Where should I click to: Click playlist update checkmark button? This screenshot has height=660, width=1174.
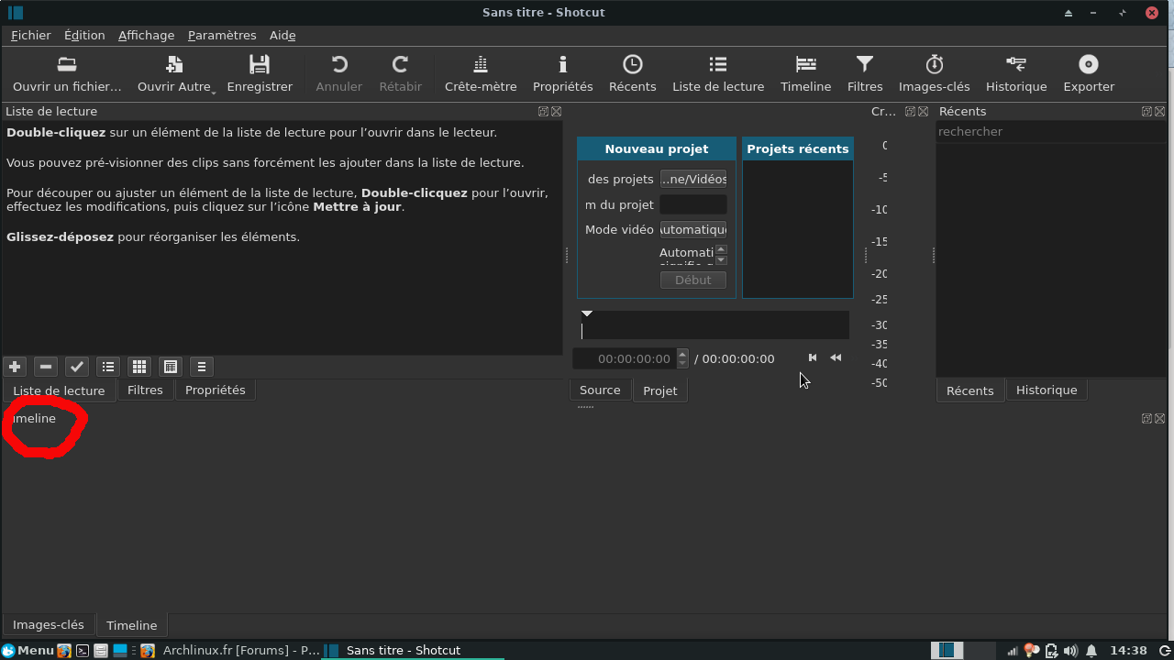[77, 367]
